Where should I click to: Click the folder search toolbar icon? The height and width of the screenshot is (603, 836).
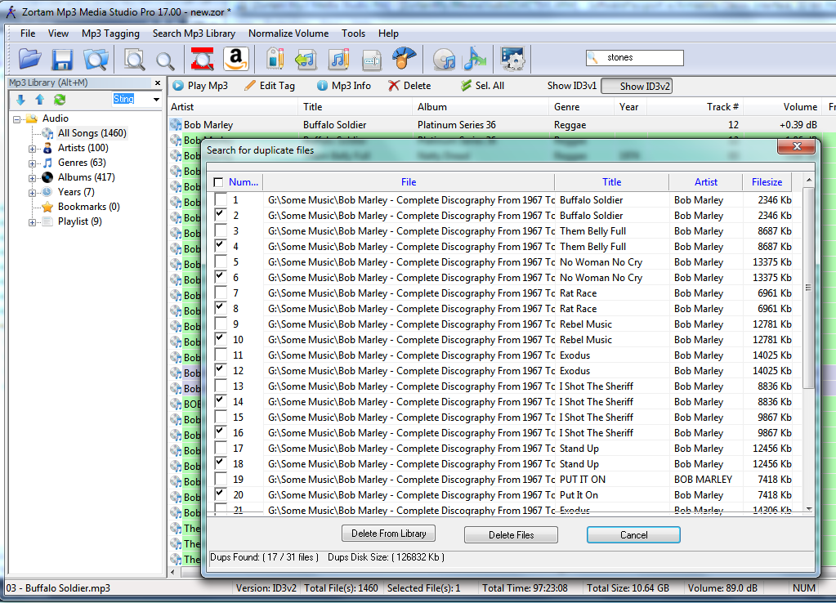(x=96, y=59)
